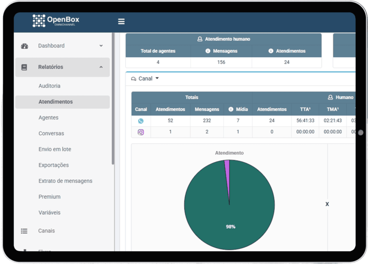The height and width of the screenshot is (264, 368).
Task: Open the Auditoria report
Action: (x=50, y=86)
